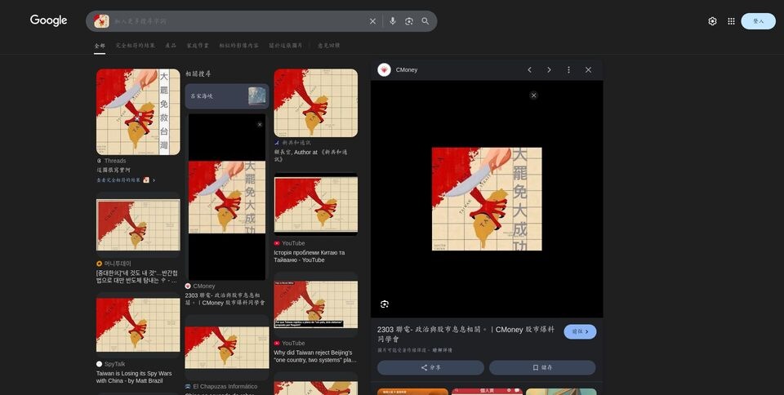This screenshot has height=395, width=784.
Task: Click Taiwan is Losing its Spy Wars title
Action: coord(133,377)
